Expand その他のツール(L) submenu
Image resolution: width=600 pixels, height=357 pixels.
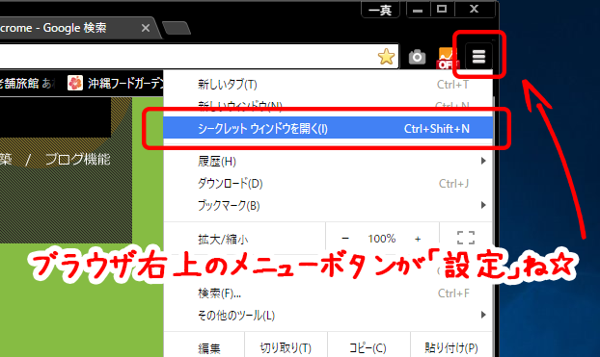click(328, 316)
